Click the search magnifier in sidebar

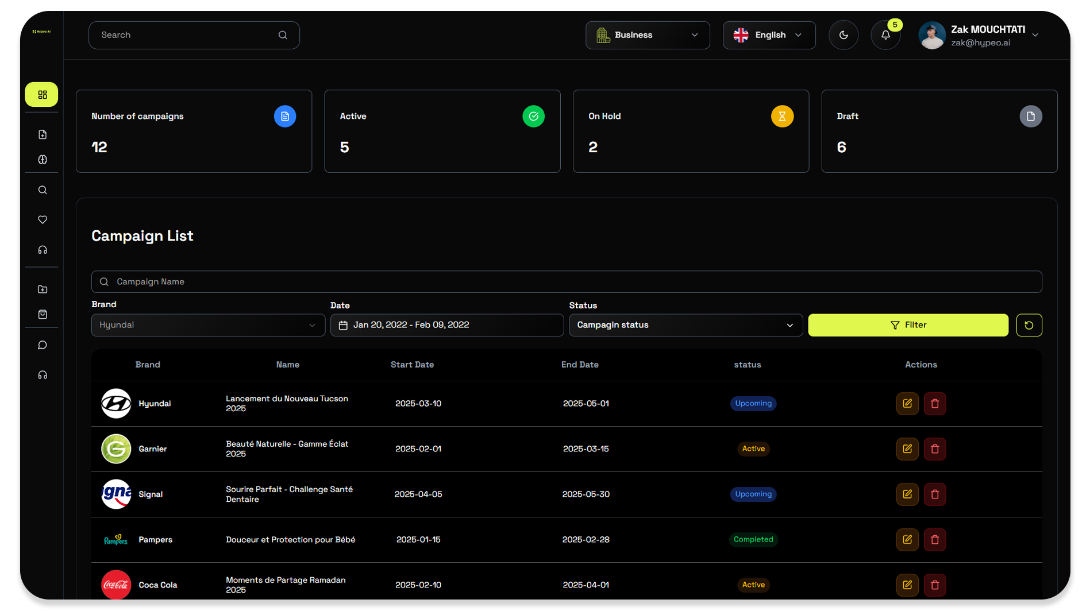coord(43,190)
